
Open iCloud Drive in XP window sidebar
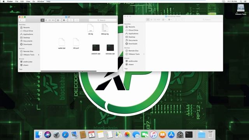(x=28, y=31)
